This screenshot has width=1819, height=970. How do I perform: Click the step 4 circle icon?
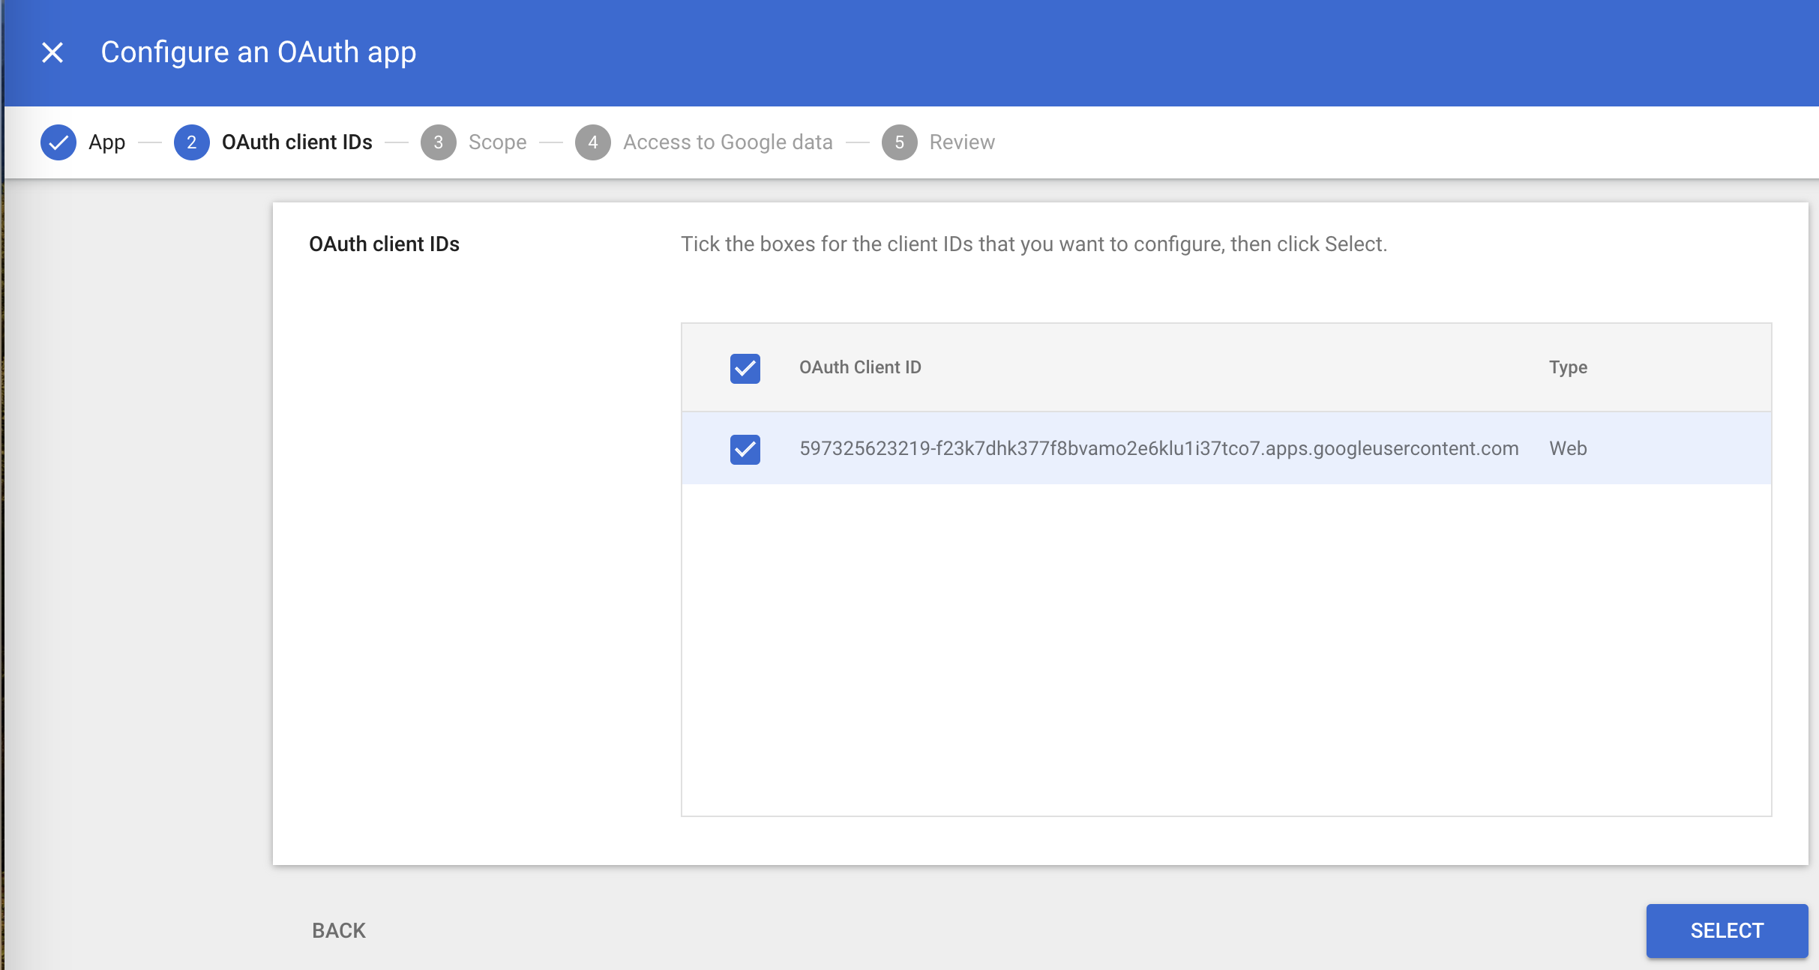pos(593,142)
